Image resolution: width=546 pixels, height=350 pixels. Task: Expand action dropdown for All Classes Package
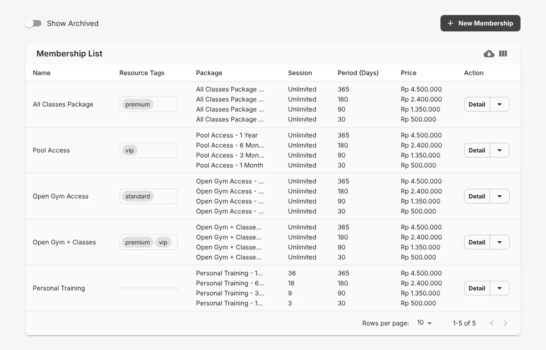[500, 104]
